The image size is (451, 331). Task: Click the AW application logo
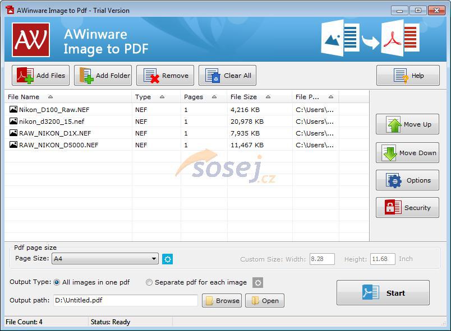(x=31, y=40)
